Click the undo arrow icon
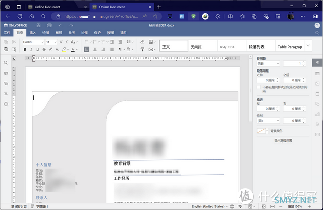Image resolution: width=323 pixels, height=210 pixels. pyautogui.click(x=60, y=25)
